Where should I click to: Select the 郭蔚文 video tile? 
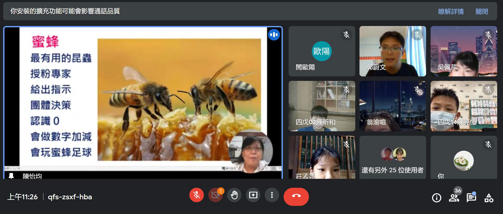tap(393, 51)
